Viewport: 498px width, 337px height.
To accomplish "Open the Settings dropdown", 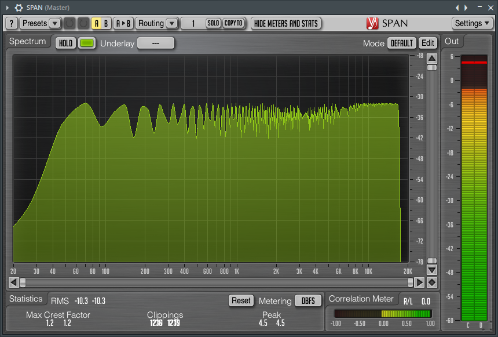I will (472, 23).
